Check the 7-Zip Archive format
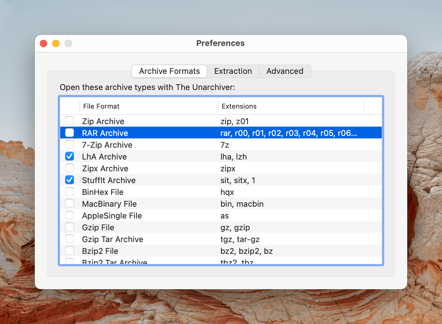The image size is (442, 324). (x=70, y=144)
